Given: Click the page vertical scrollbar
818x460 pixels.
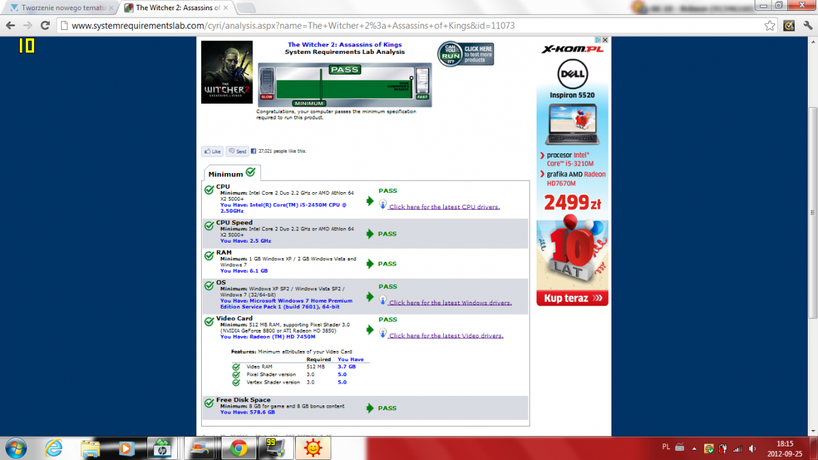Looking at the screenshot, I should [813, 211].
